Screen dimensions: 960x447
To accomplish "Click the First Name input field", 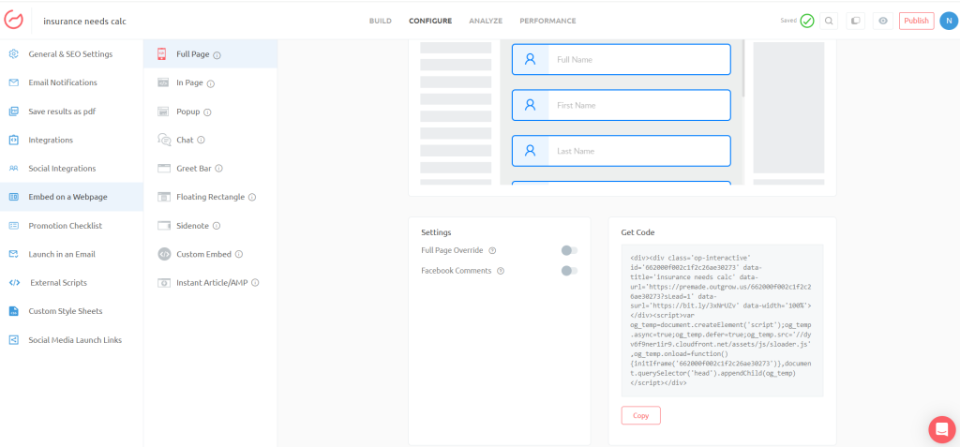I will tap(621, 105).
